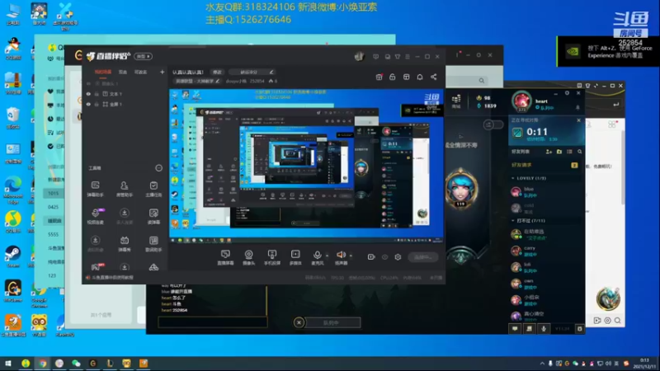Collapse the LOVELY friends group
The image size is (660, 371).
click(x=512, y=178)
